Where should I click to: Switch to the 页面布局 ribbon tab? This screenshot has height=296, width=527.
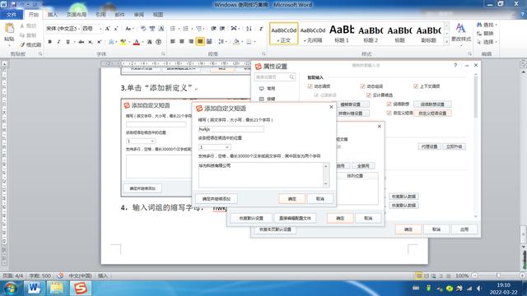click(x=77, y=15)
